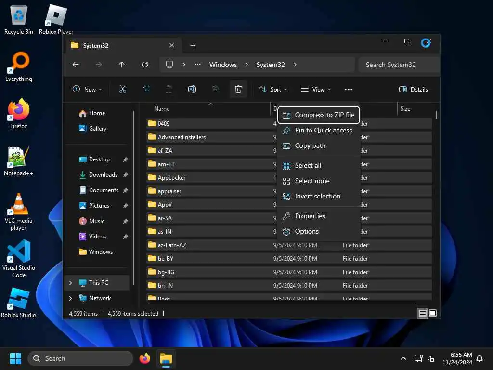
Task: Click File Explorer taskbar icon
Action: pos(166,358)
